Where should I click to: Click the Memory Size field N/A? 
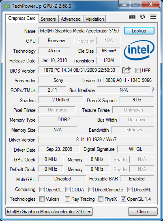pos(58,130)
